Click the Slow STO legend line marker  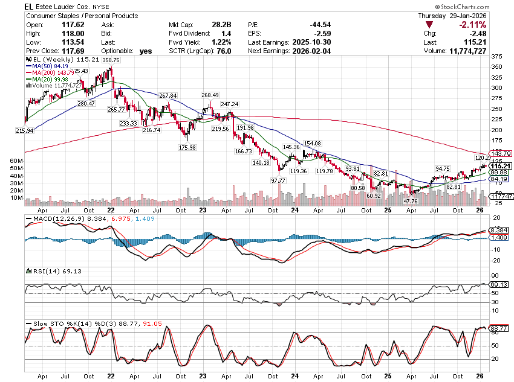click(28, 324)
